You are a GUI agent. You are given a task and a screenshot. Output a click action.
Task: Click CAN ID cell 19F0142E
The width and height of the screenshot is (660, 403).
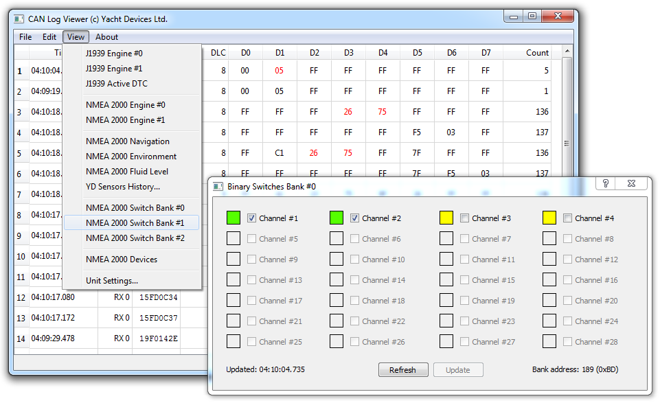point(158,338)
